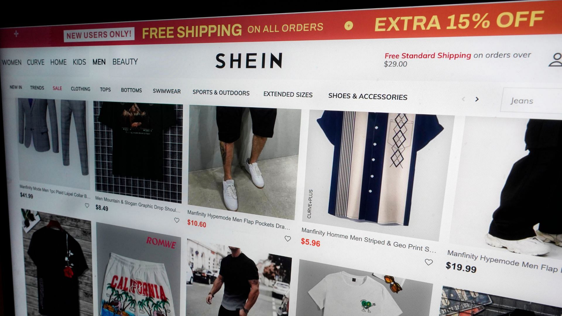Open the WOMEN navigation tab
This screenshot has height=316, width=562.
11,62
